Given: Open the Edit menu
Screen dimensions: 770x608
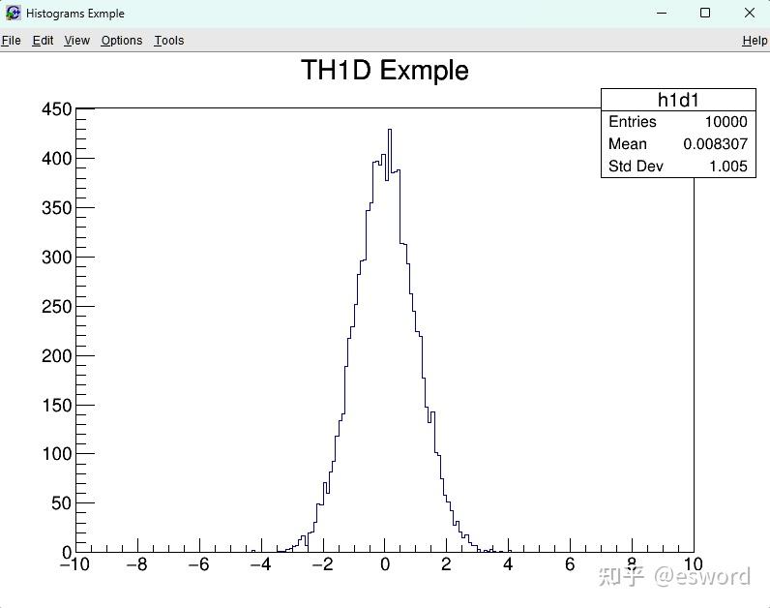Looking at the screenshot, I should (43, 41).
